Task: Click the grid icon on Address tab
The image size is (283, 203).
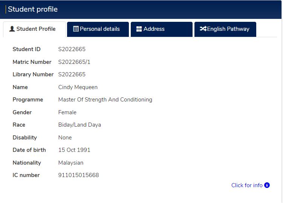Action: 139,29
